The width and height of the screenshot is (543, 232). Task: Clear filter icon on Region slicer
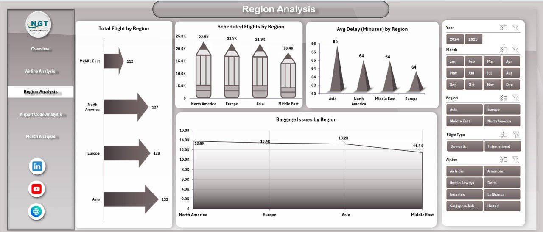pos(515,98)
